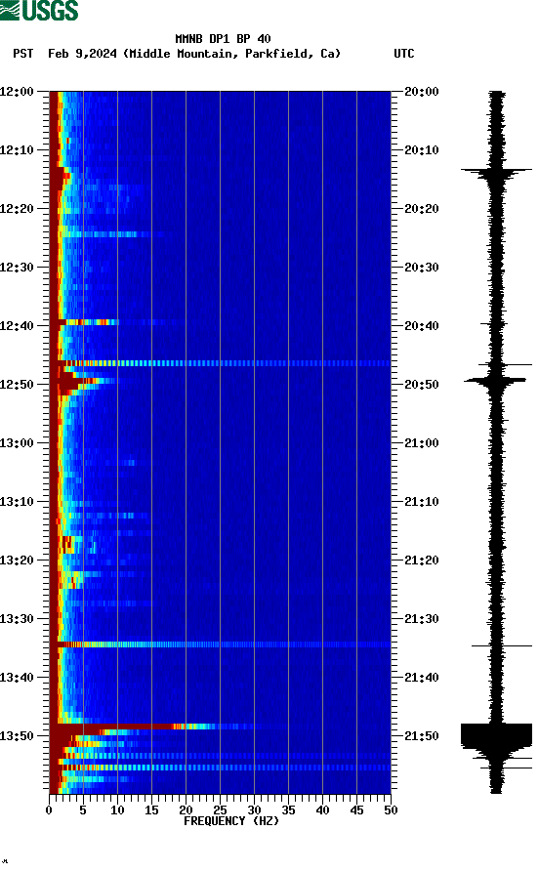This screenshot has width=539, height=872.
Task: Click the 12:30 PST time label
Action: coord(18,267)
